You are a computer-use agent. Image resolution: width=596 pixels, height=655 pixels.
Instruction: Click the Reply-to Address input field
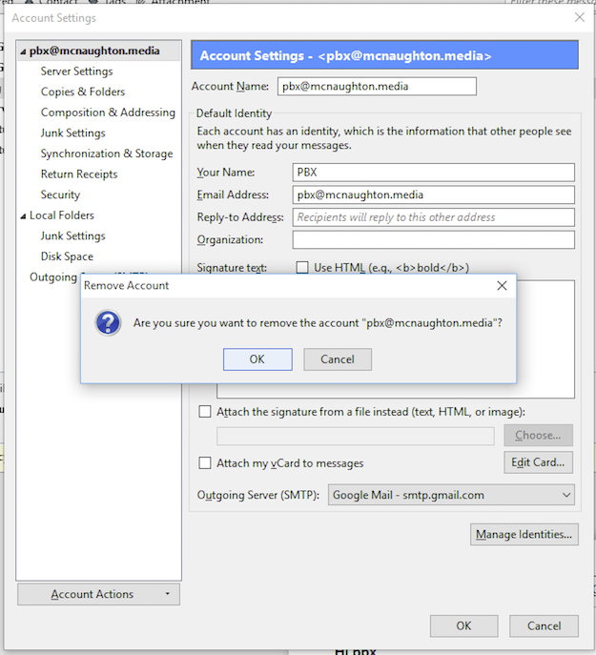pyautogui.click(x=434, y=217)
